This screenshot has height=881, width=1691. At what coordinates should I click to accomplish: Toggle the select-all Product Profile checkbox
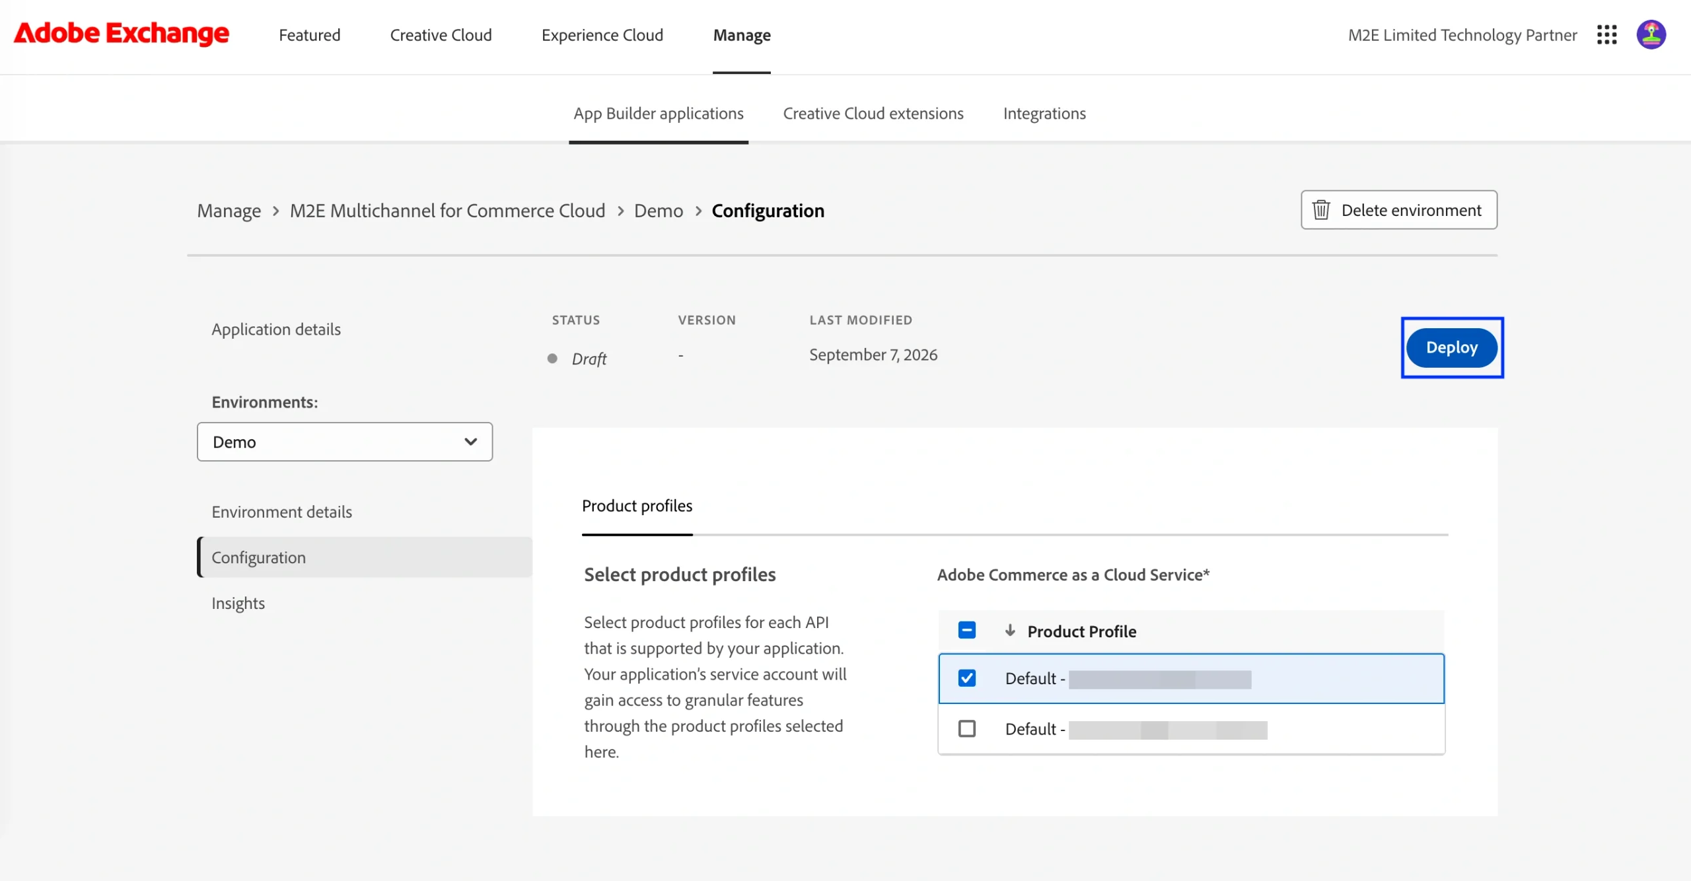[x=967, y=630]
